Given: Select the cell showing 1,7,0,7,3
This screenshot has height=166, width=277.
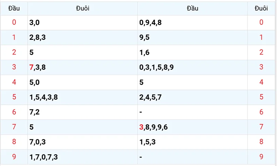Looking at the screenshot, I should click(x=82, y=157).
